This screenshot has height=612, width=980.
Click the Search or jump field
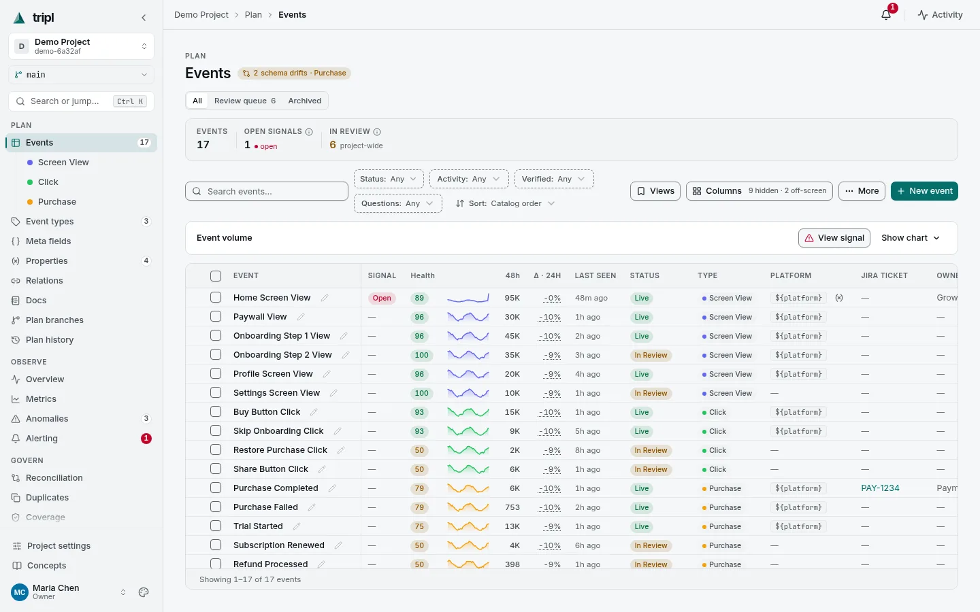[82, 101]
